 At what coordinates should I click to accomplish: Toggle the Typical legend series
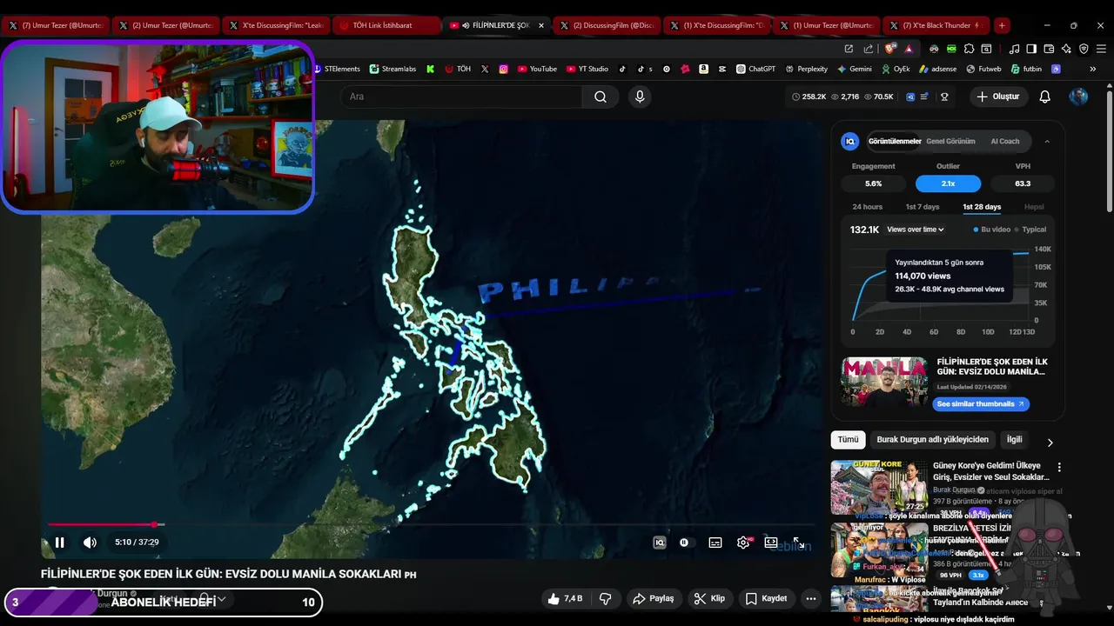1030,230
